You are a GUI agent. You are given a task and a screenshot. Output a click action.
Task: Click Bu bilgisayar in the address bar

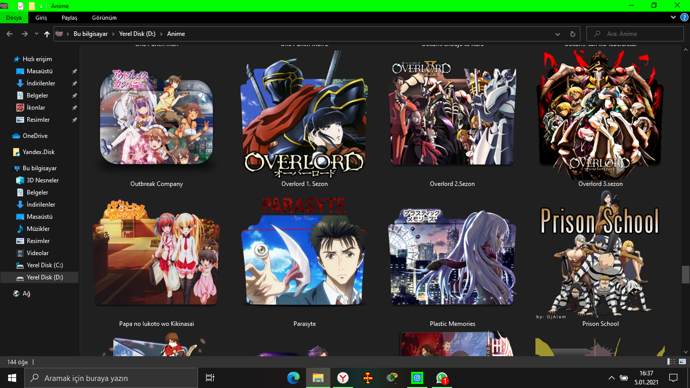pyautogui.click(x=90, y=34)
